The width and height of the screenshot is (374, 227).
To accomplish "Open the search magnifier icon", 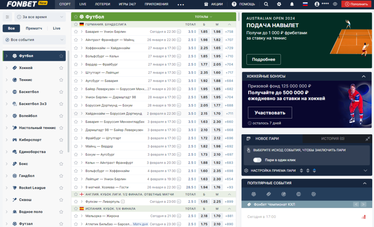I will [266, 4].
